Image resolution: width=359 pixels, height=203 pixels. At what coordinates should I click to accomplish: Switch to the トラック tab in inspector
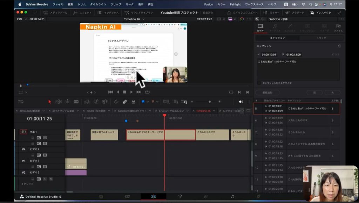(x=321, y=38)
